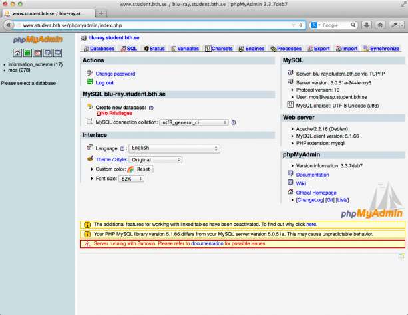The image size is (408, 315).
Task: Select the information_schema (17) database
Action: (x=35, y=64)
